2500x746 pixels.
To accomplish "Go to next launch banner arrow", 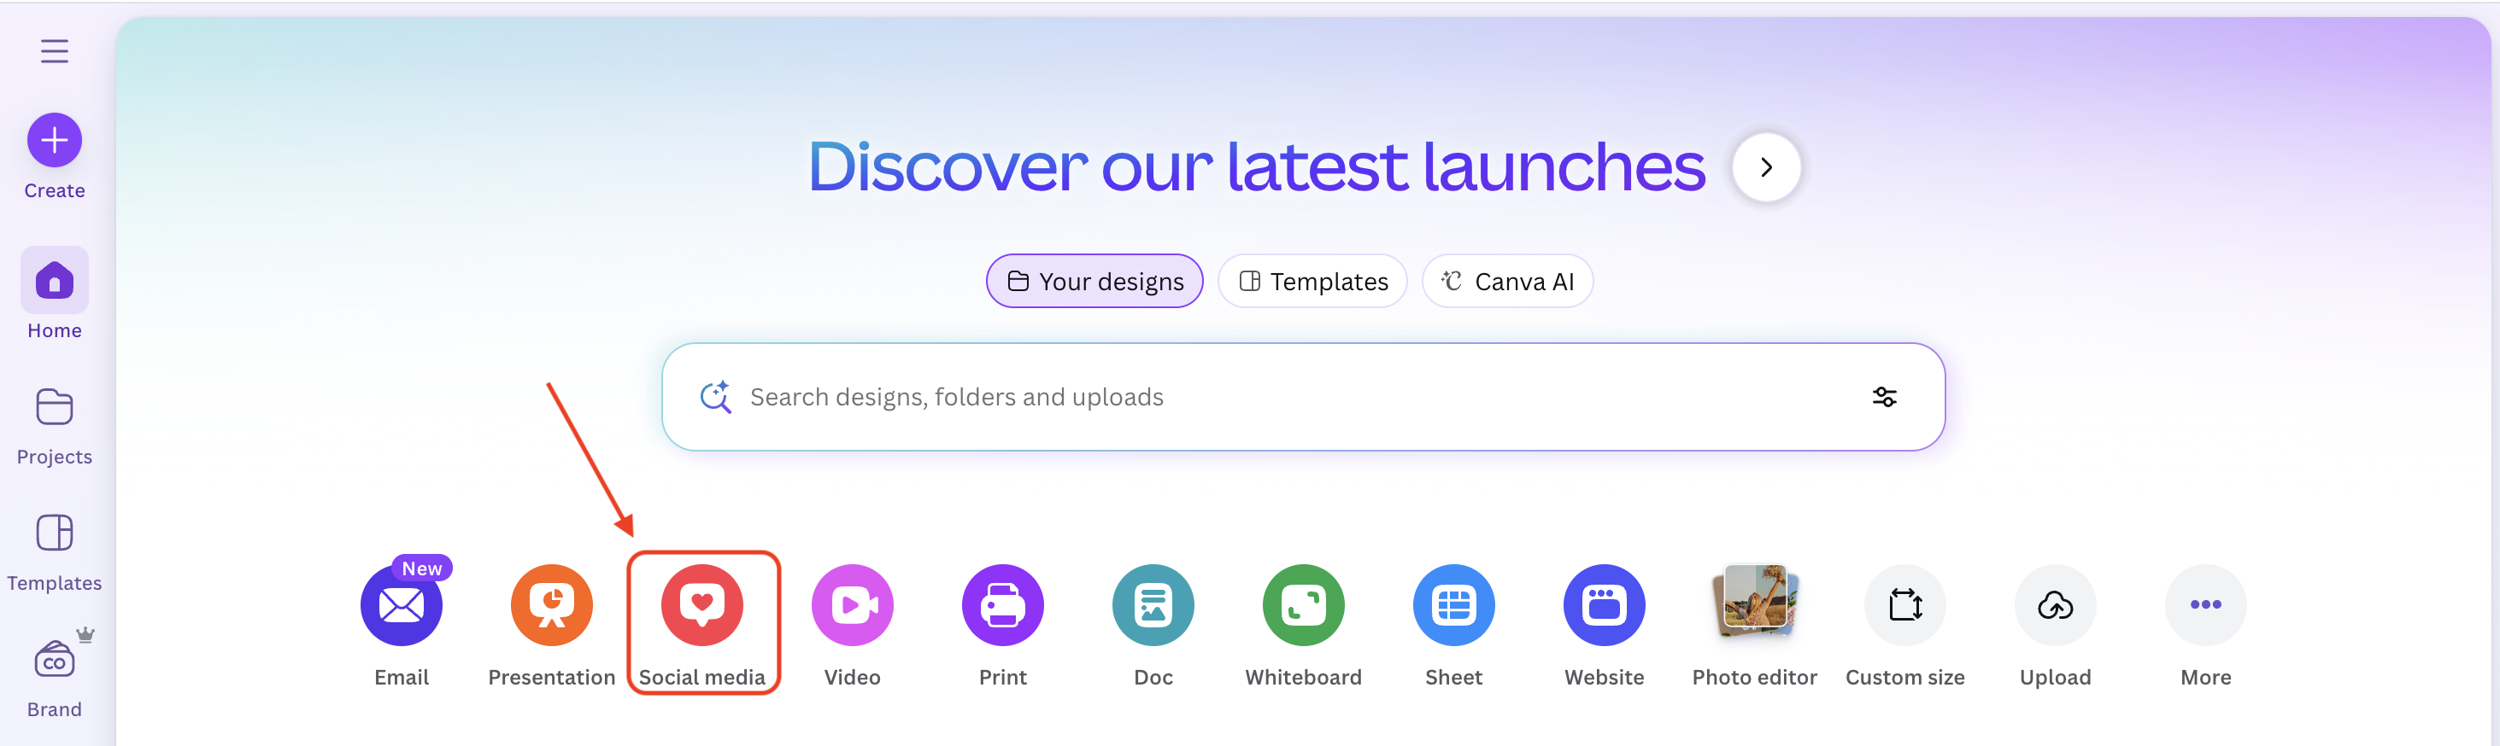I will point(1766,168).
